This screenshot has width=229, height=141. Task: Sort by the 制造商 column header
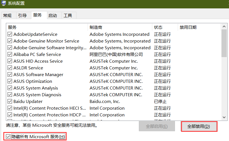[120, 27]
